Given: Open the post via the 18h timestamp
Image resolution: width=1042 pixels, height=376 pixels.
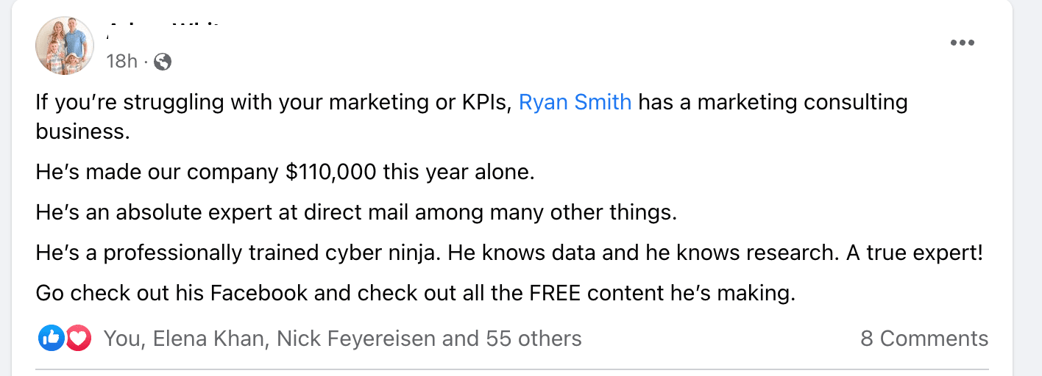Looking at the screenshot, I should point(121,62).
